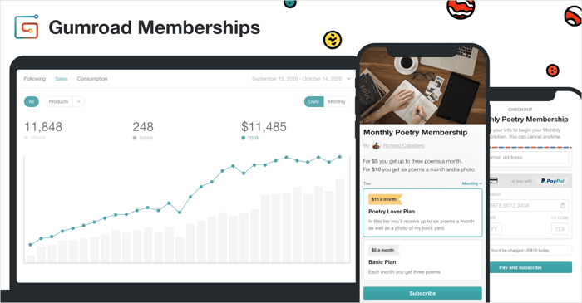Image resolution: width=582 pixels, height=303 pixels.
Task: Open the Consumption tab
Action: [92, 79]
